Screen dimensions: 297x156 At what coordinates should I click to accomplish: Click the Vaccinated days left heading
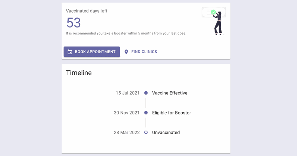click(87, 11)
